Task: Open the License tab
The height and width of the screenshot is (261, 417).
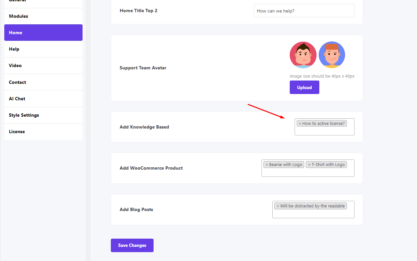Action: [43, 131]
